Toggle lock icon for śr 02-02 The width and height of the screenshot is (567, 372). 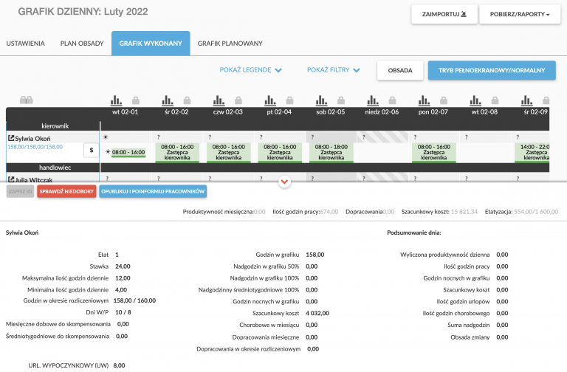(x=187, y=100)
